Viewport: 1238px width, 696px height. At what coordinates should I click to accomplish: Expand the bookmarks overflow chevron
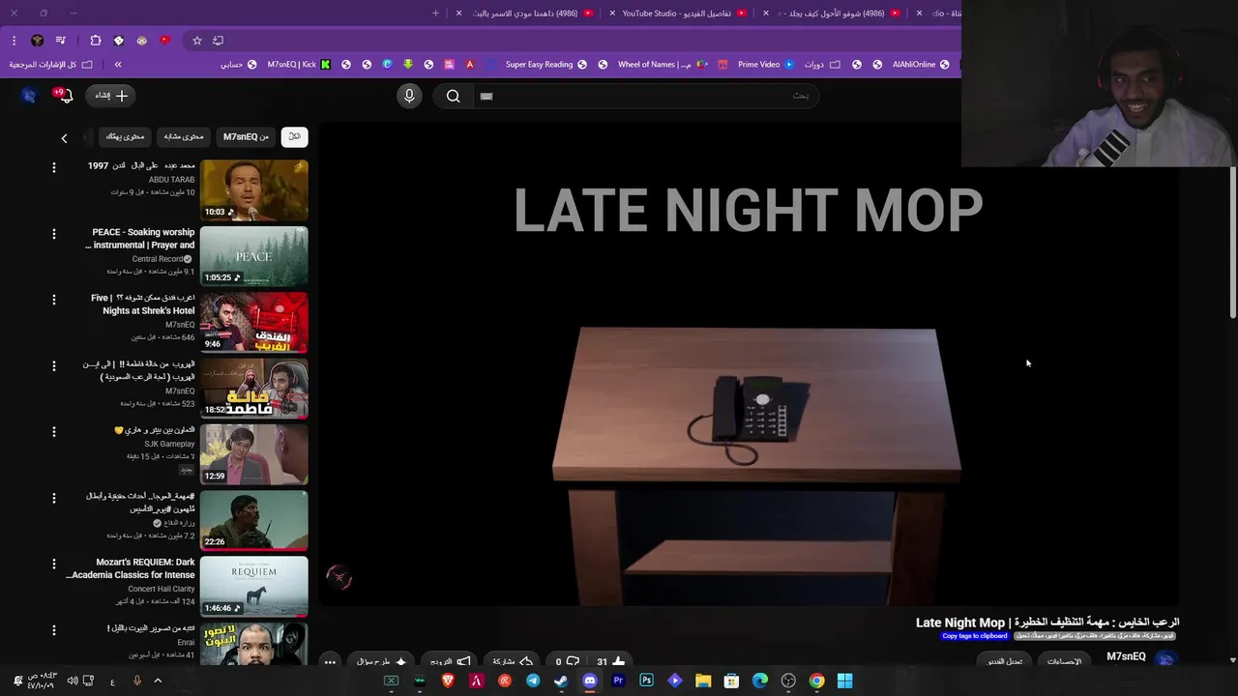118,65
